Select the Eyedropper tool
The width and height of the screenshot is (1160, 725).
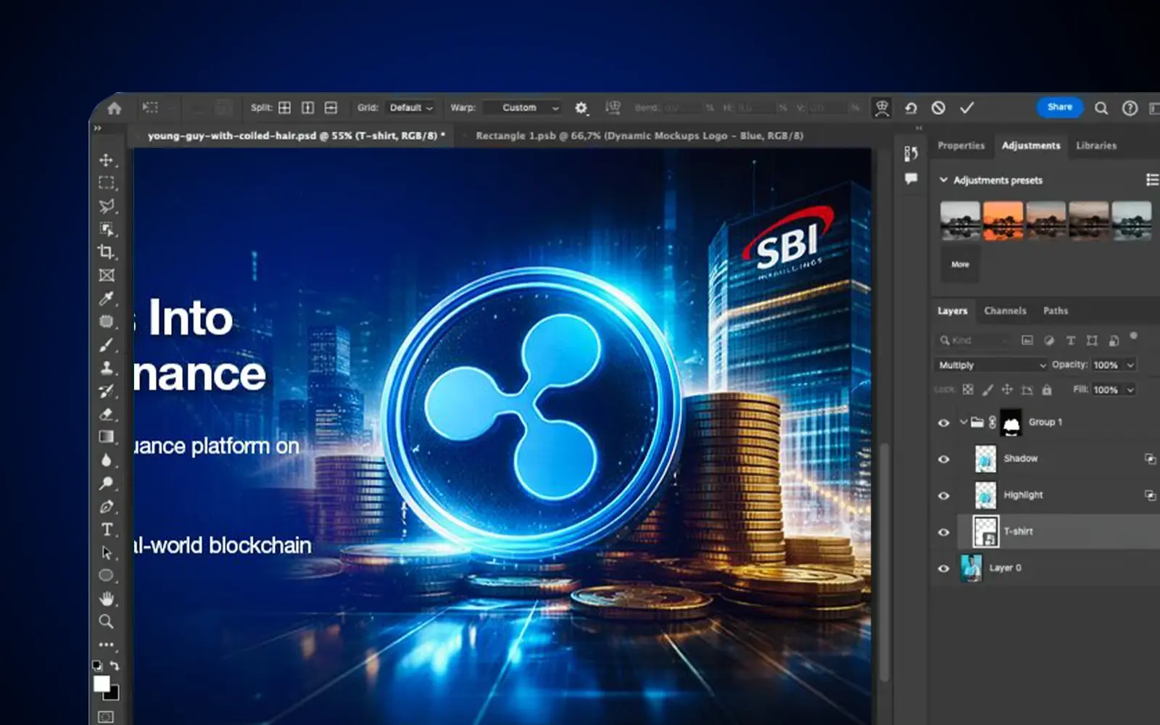click(107, 298)
